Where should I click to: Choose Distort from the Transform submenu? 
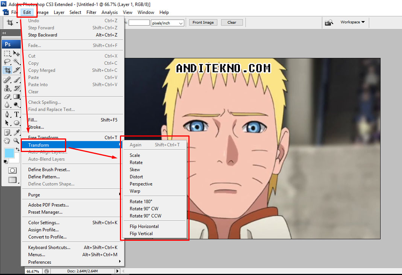click(x=155, y=177)
